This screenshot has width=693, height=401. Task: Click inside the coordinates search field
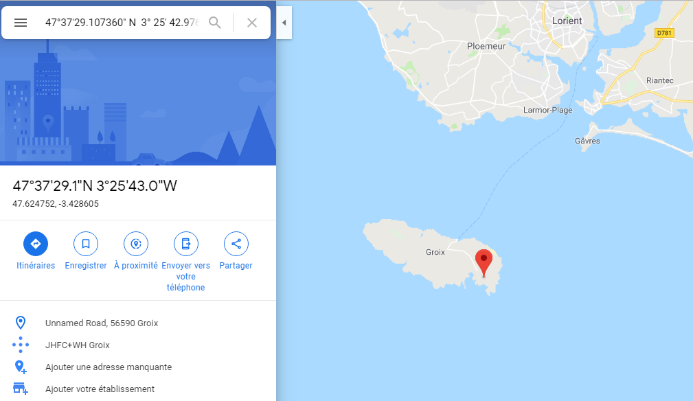pos(122,23)
